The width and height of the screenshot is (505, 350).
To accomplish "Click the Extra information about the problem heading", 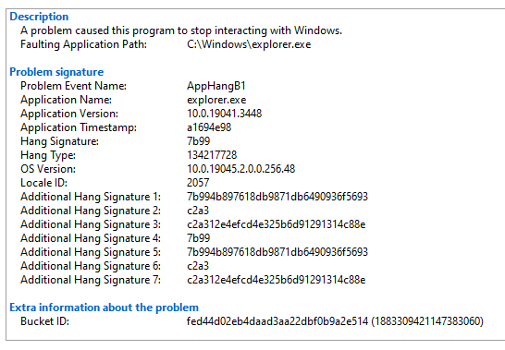I will pos(104,308).
